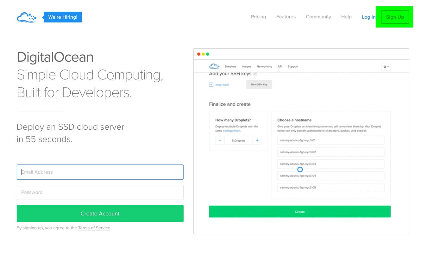Click the cloud logo inside the demo panel
Image resolution: width=428 pixels, height=260 pixels.
point(214,66)
